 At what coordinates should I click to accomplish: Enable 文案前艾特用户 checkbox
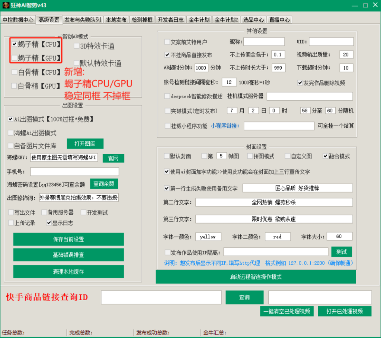167,42
